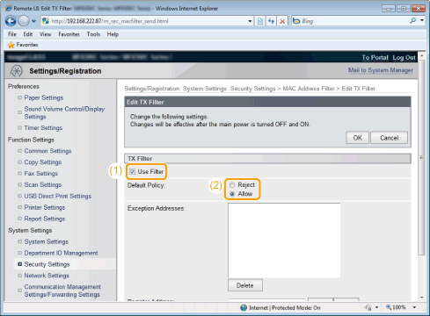Click the Favorites star button
This screenshot has width=430, height=316.
click(23, 45)
